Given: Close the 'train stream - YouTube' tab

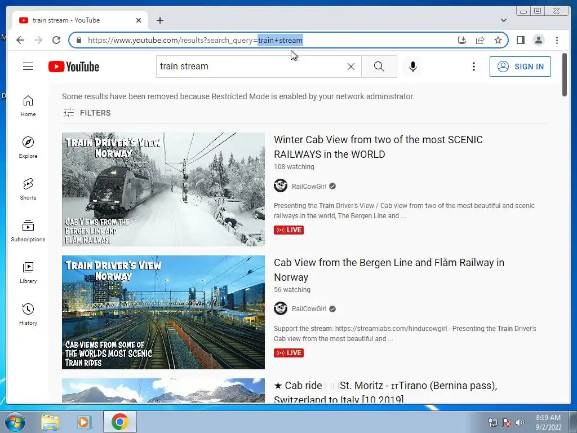Looking at the screenshot, I should 139,20.
